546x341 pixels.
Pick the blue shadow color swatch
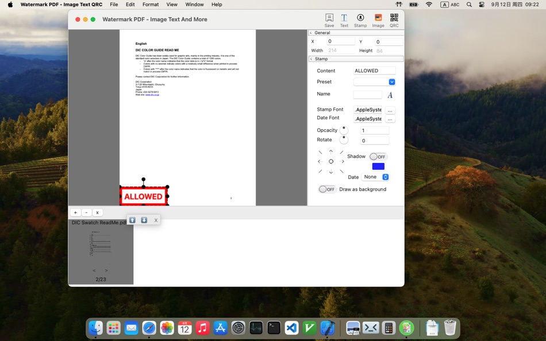378,166
